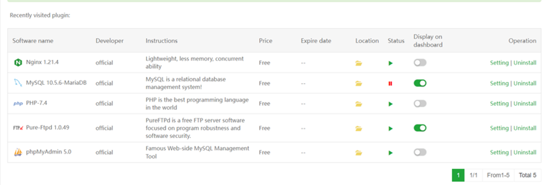Open Setting for PHP-7.4

pos(499,104)
